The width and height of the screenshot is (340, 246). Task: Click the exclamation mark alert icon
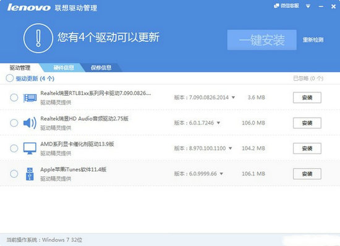coord(38,38)
